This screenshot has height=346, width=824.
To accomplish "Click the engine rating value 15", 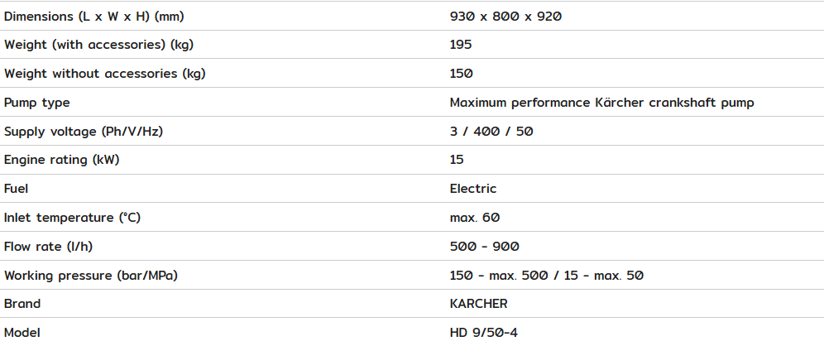I will click(457, 160).
